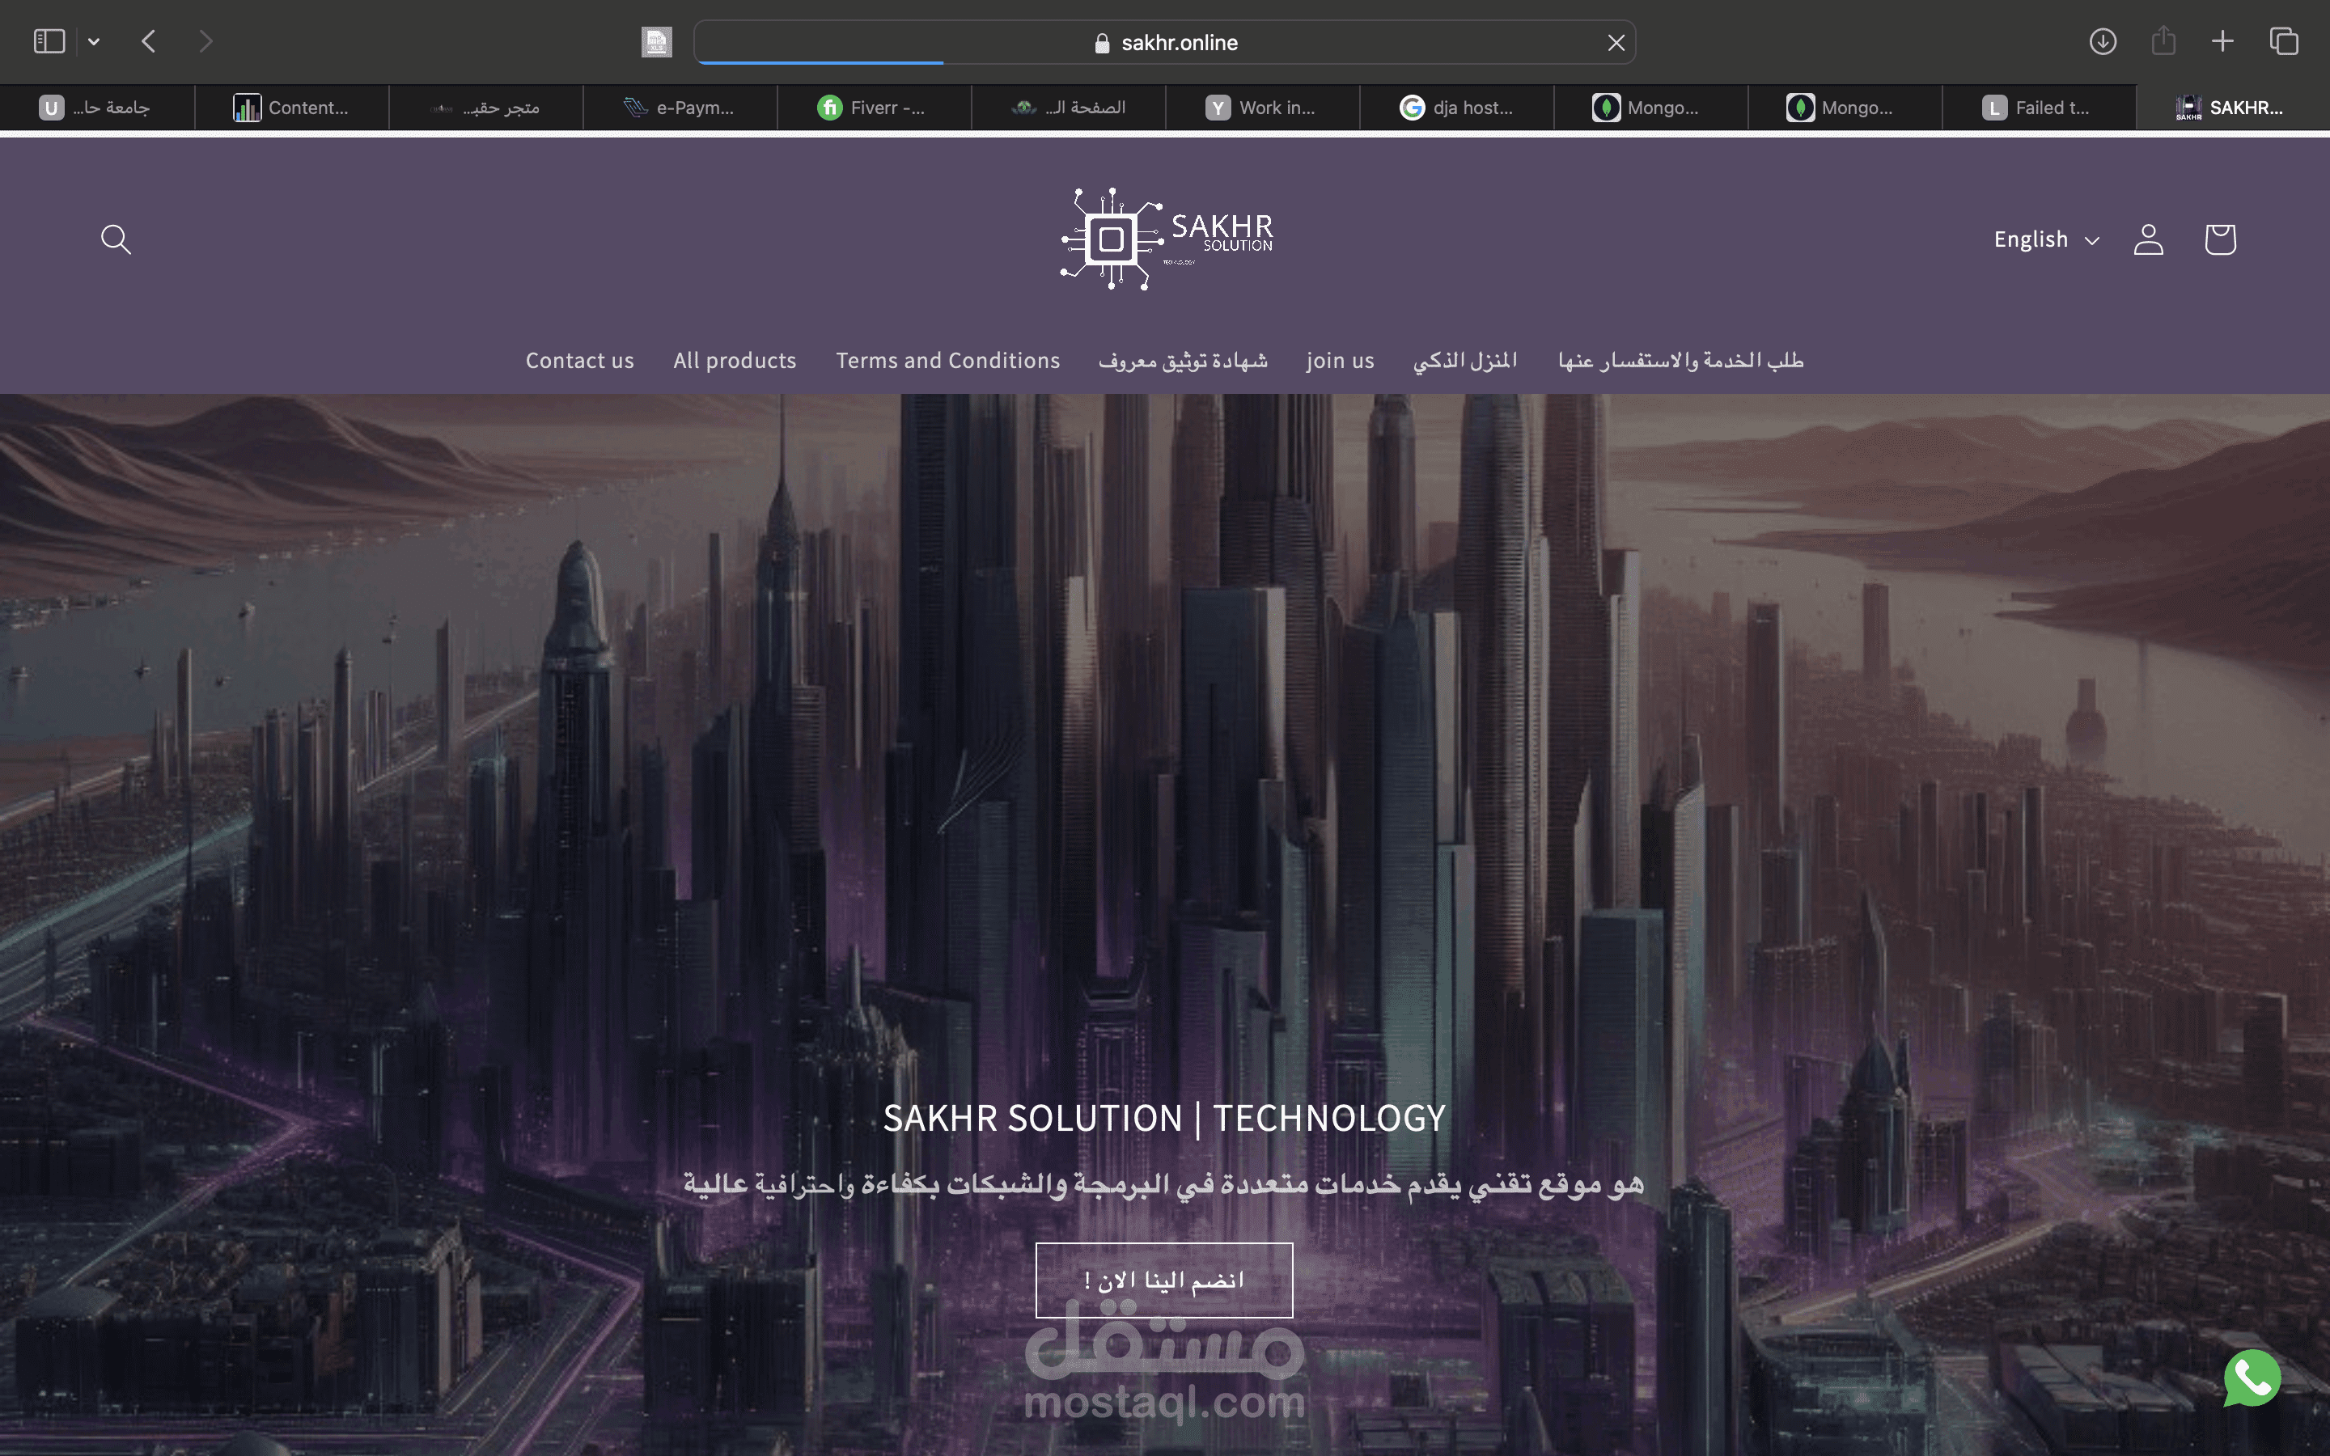Open the Safari downloads icon

[x=2102, y=41]
